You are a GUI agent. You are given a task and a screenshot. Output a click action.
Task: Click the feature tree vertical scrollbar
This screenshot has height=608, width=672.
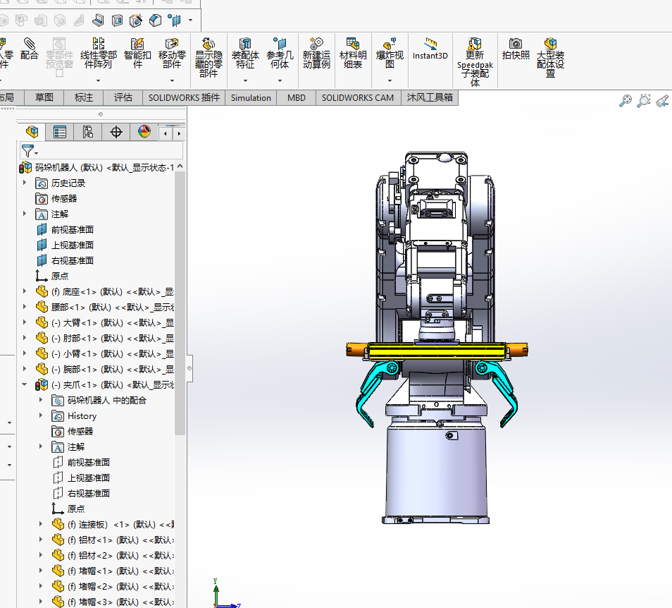[x=180, y=303]
